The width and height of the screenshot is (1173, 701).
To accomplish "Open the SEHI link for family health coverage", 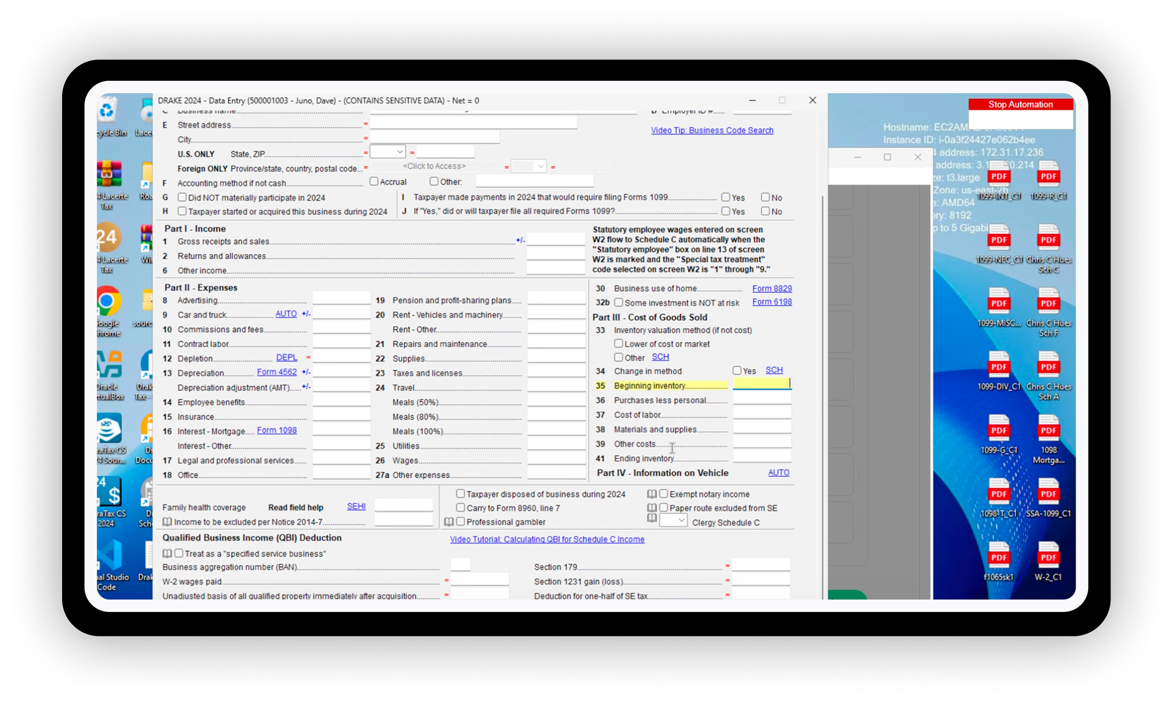I will [x=356, y=506].
